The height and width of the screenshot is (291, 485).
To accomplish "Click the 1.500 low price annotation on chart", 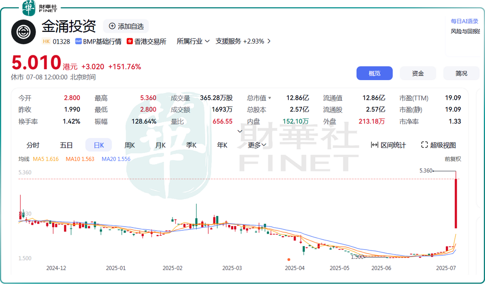I will click(x=357, y=257).
